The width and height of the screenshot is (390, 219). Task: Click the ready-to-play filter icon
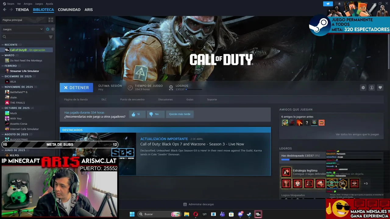53,29
